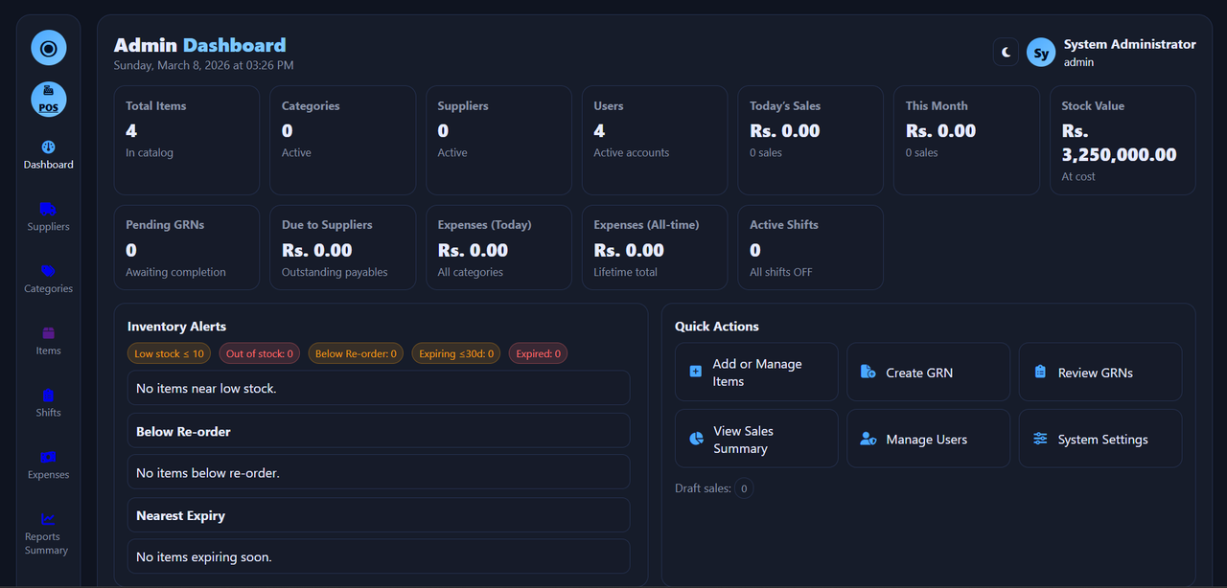
Task: Go to Items menu label
Action: click(49, 351)
